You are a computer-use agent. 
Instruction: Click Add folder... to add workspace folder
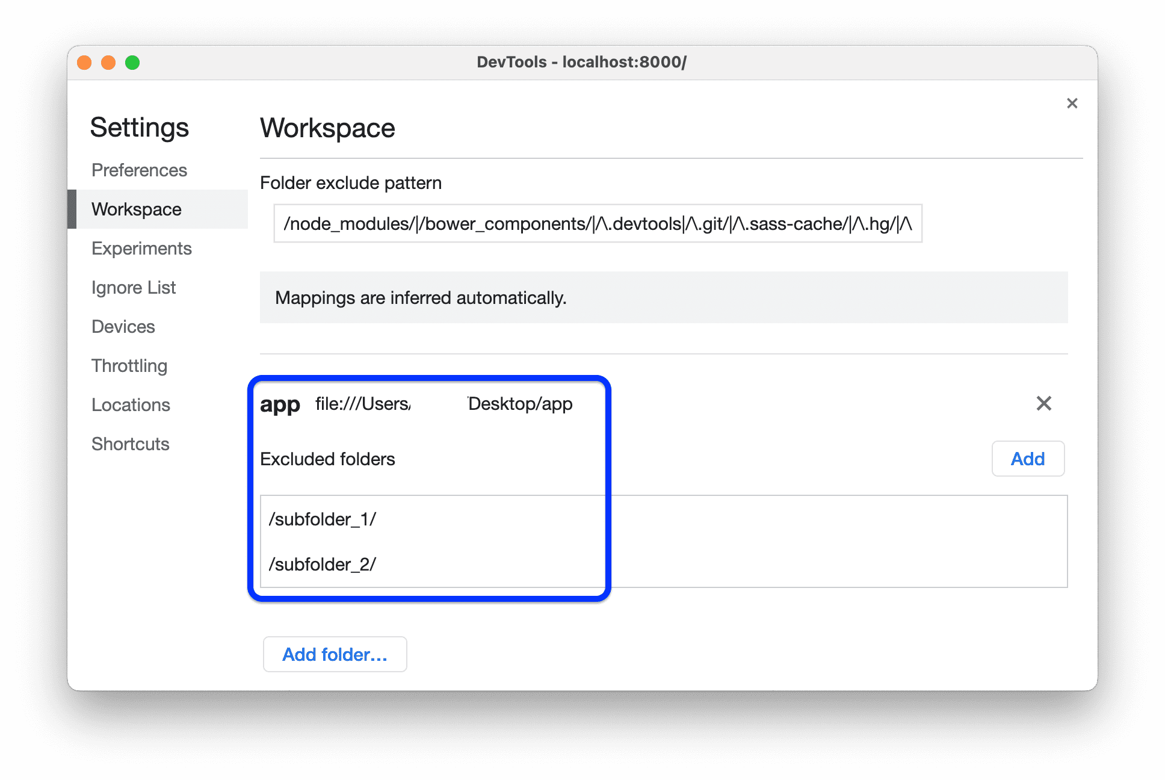pos(335,655)
